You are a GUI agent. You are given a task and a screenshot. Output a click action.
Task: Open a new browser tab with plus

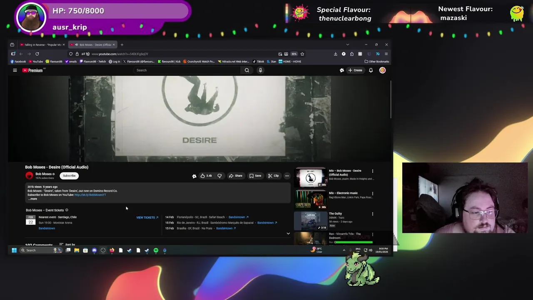pos(122,45)
